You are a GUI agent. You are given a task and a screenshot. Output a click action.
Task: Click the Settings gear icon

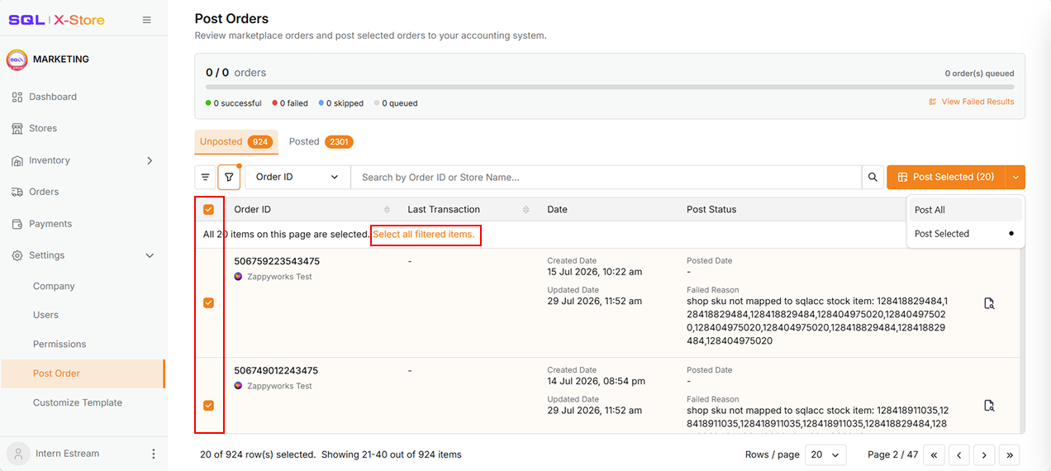pyautogui.click(x=17, y=255)
